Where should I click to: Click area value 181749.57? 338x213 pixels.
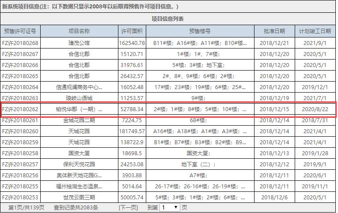132,131
